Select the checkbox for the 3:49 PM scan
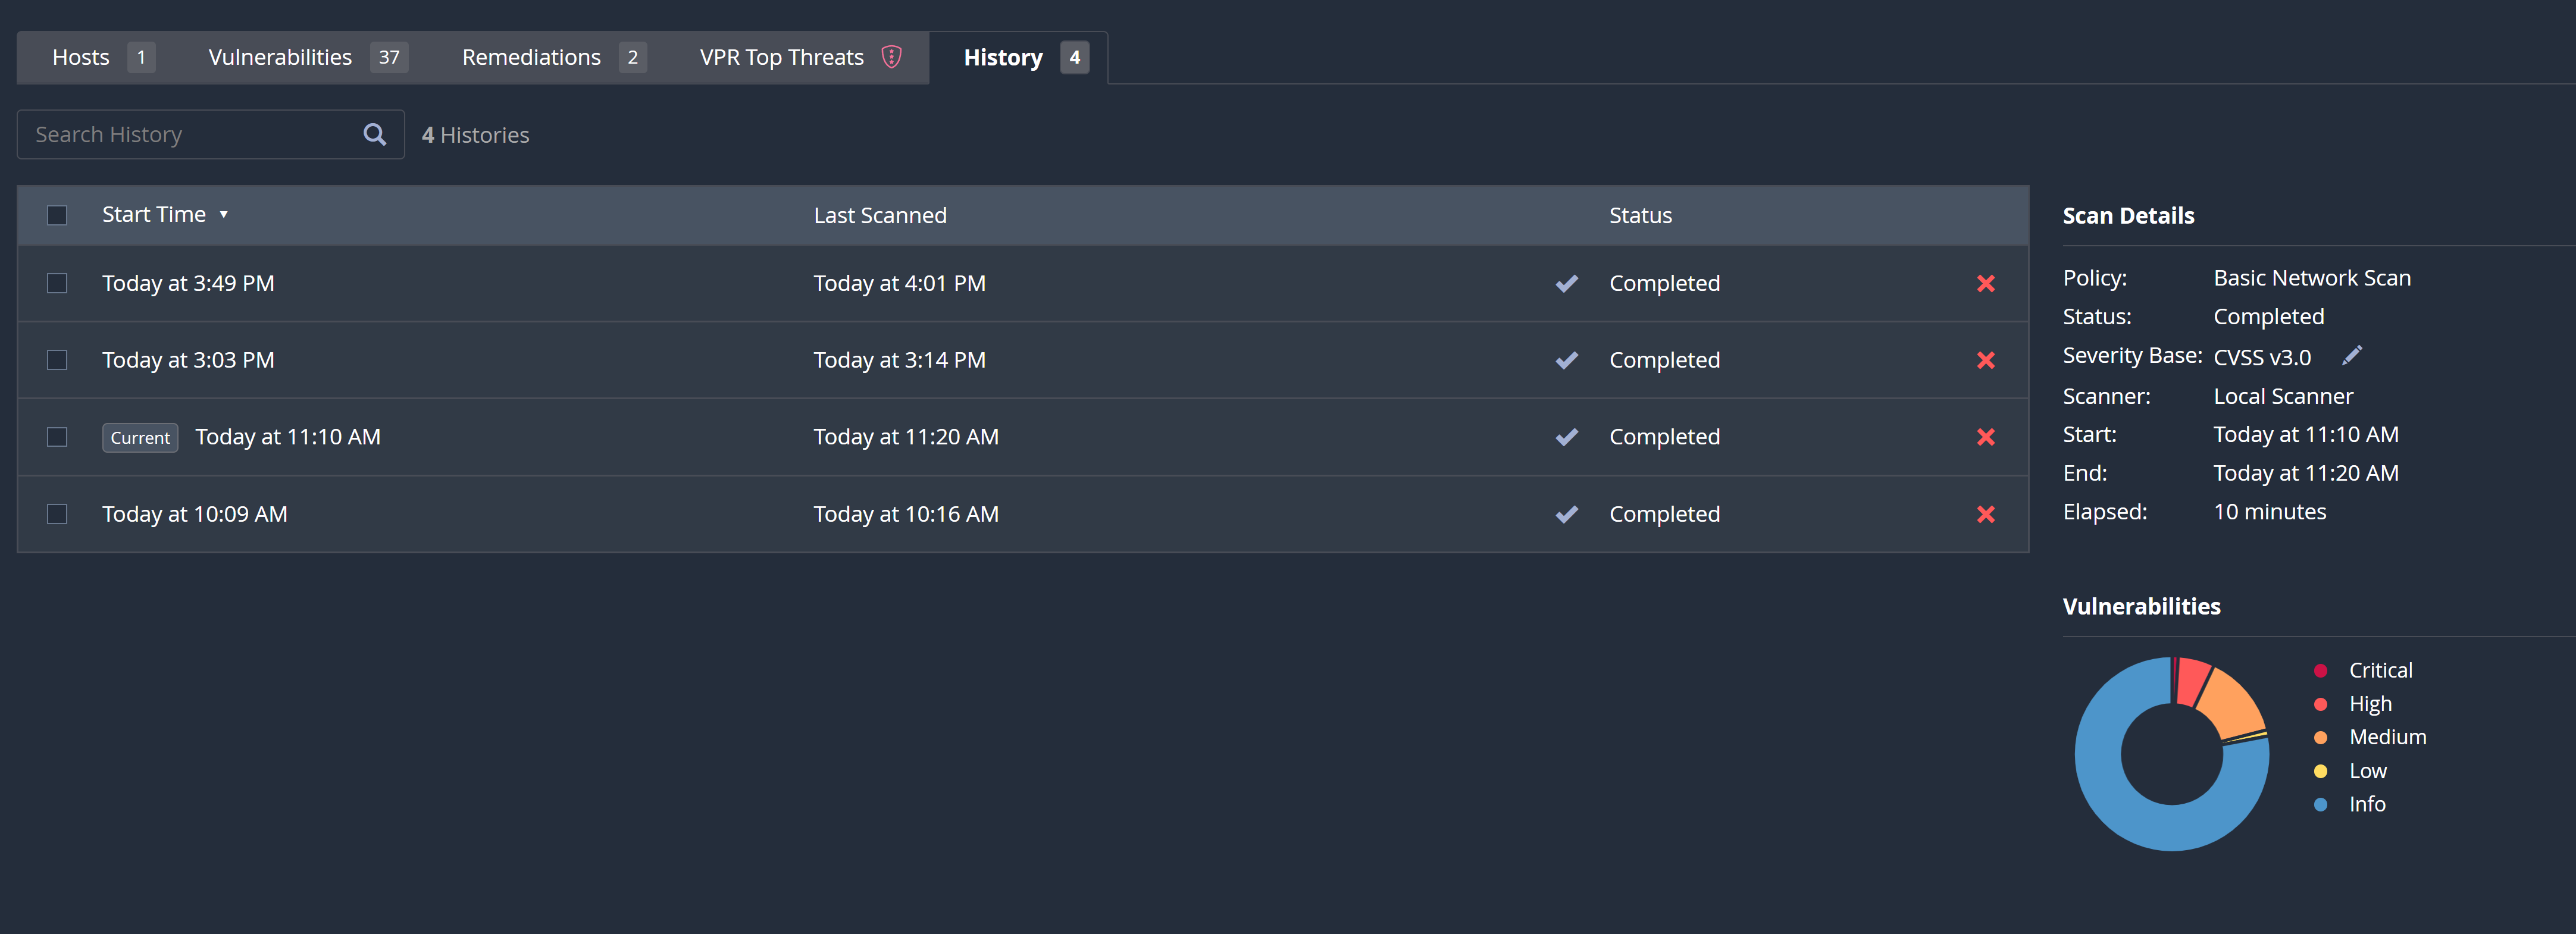 (x=57, y=283)
